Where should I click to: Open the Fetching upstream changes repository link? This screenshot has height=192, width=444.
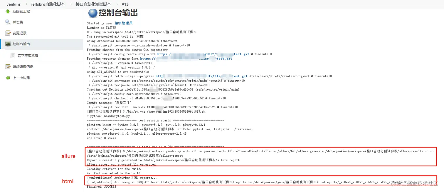(x=186, y=59)
